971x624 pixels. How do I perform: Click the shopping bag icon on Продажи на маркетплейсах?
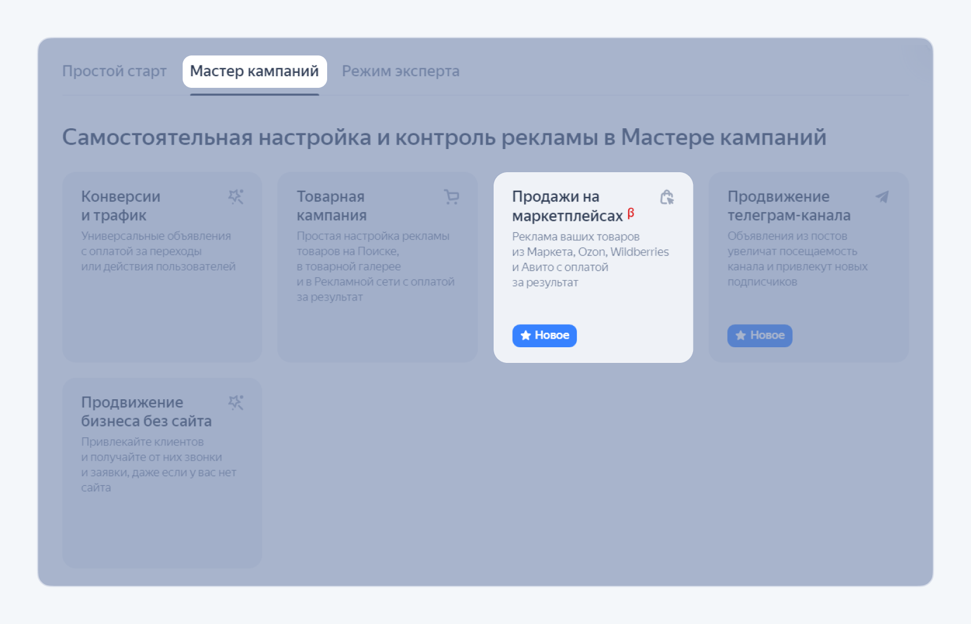coord(667,197)
